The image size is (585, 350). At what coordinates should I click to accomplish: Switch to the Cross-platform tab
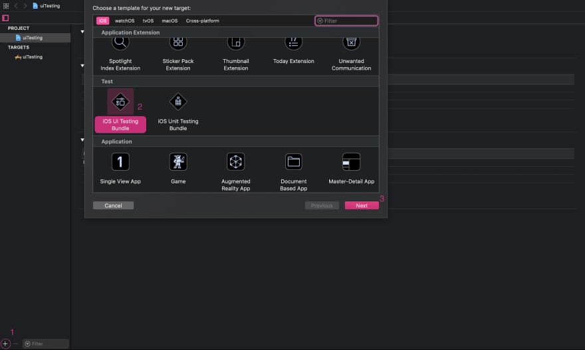[x=203, y=21]
